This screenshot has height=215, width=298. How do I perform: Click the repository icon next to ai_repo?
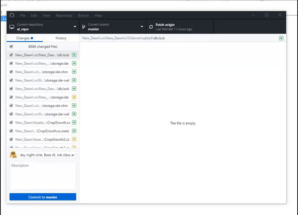[x=12, y=26]
